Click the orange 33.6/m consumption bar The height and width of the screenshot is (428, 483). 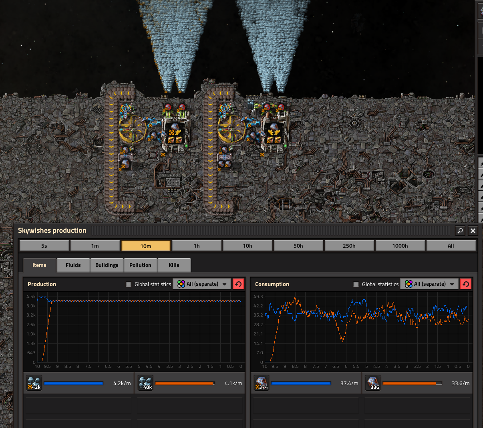coord(412,383)
